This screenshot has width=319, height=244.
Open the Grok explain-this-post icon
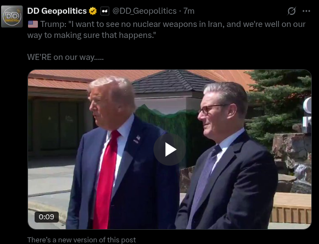coord(292,11)
